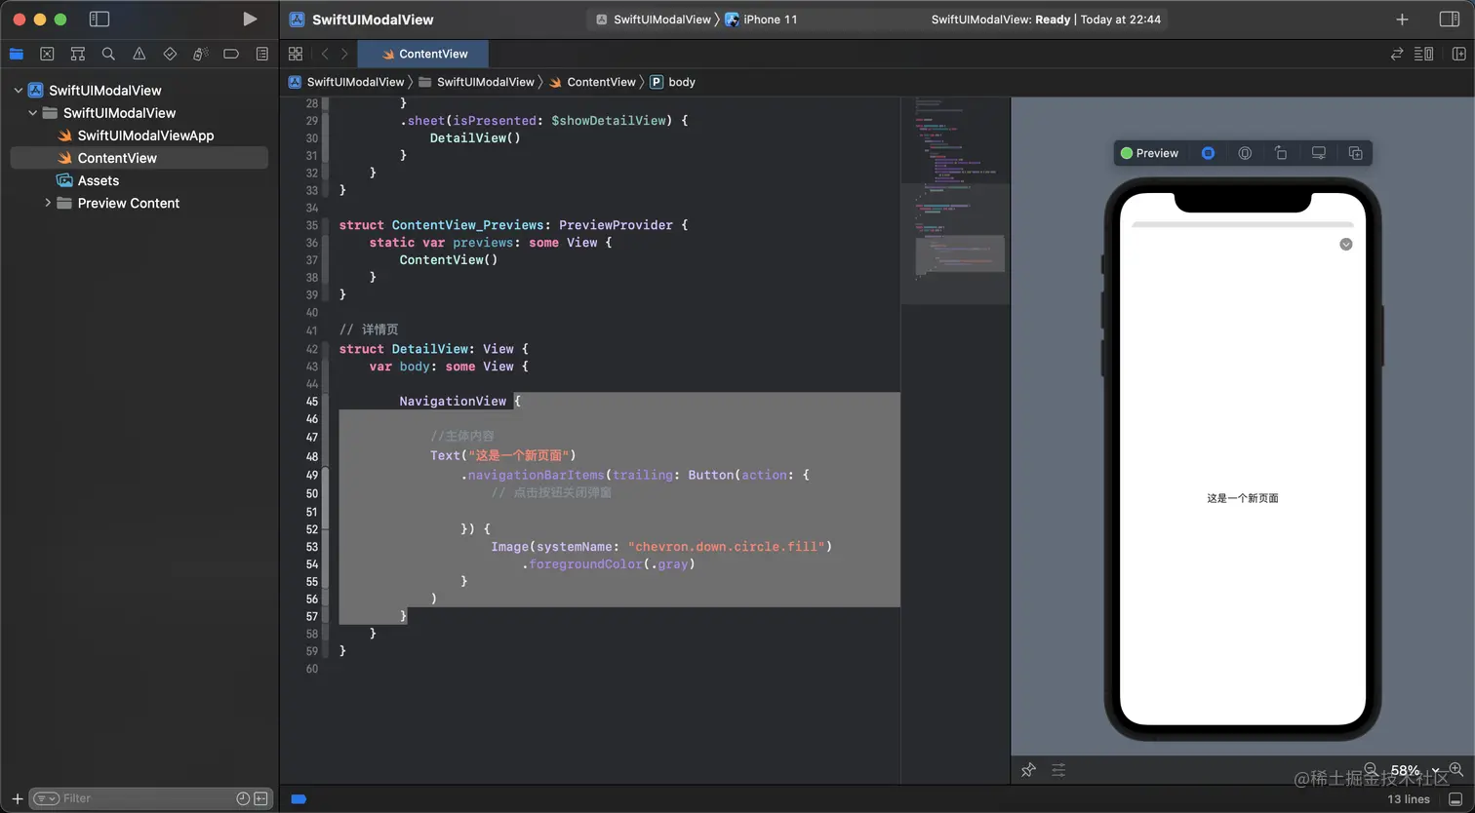This screenshot has width=1475, height=813.
Task: Click the rotate device orientation preview icon
Action: tap(1281, 153)
